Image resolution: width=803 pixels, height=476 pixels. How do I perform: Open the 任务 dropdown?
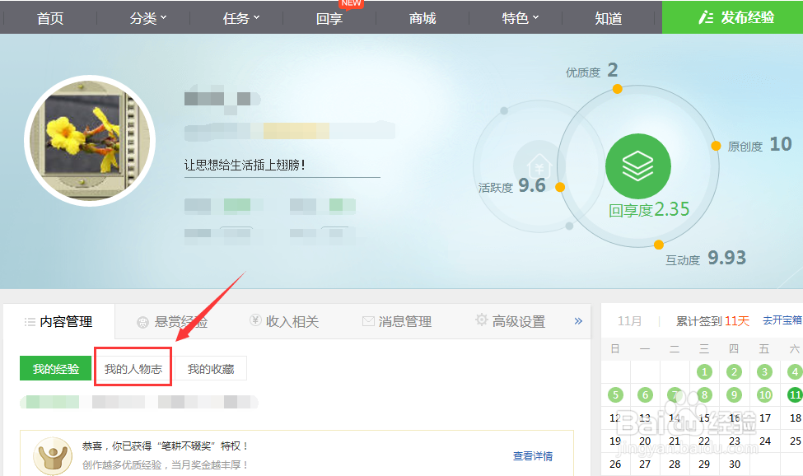pyautogui.click(x=239, y=18)
